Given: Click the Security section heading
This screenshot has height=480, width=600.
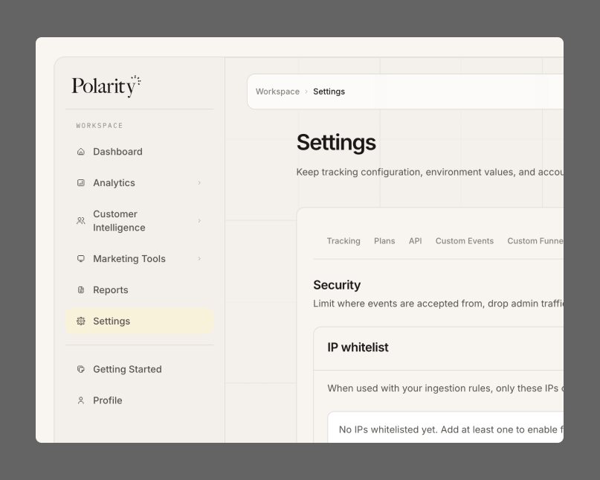Looking at the screenshot, I should click(x=337, y=285).
